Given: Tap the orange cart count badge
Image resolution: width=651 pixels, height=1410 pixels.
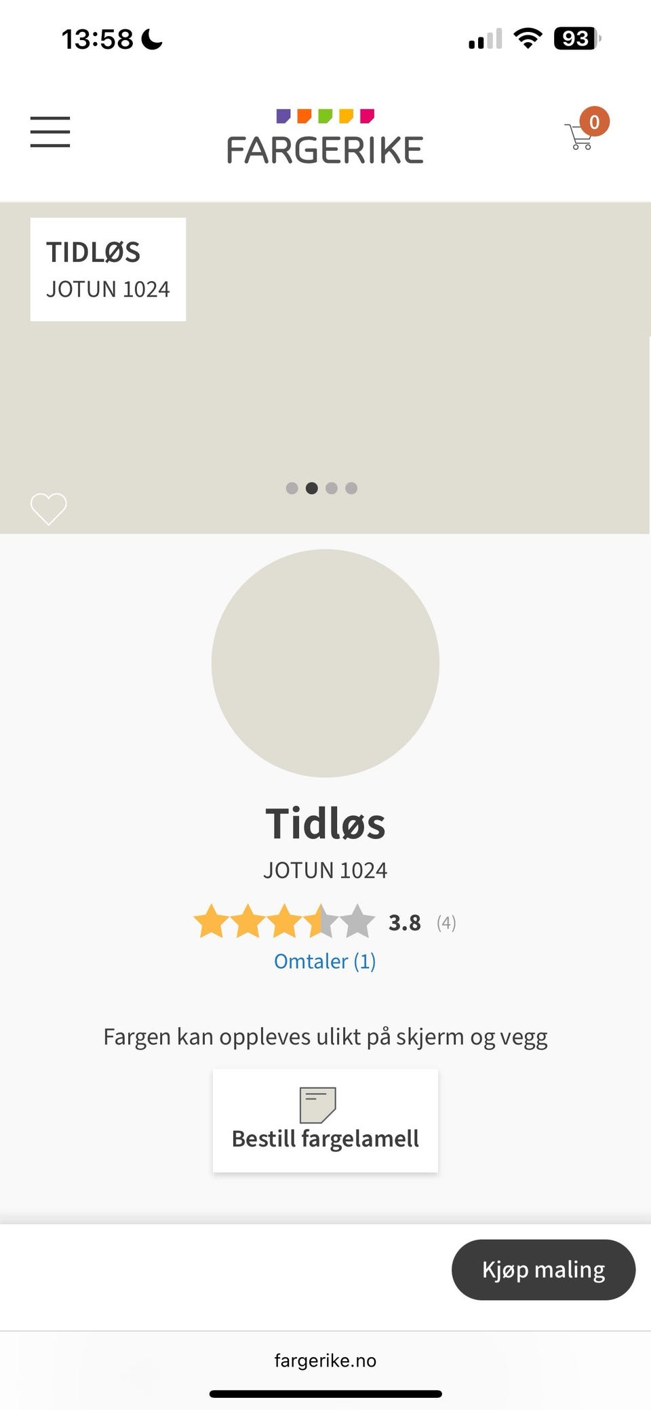Looking at the screenshot, I should (594, 122).
